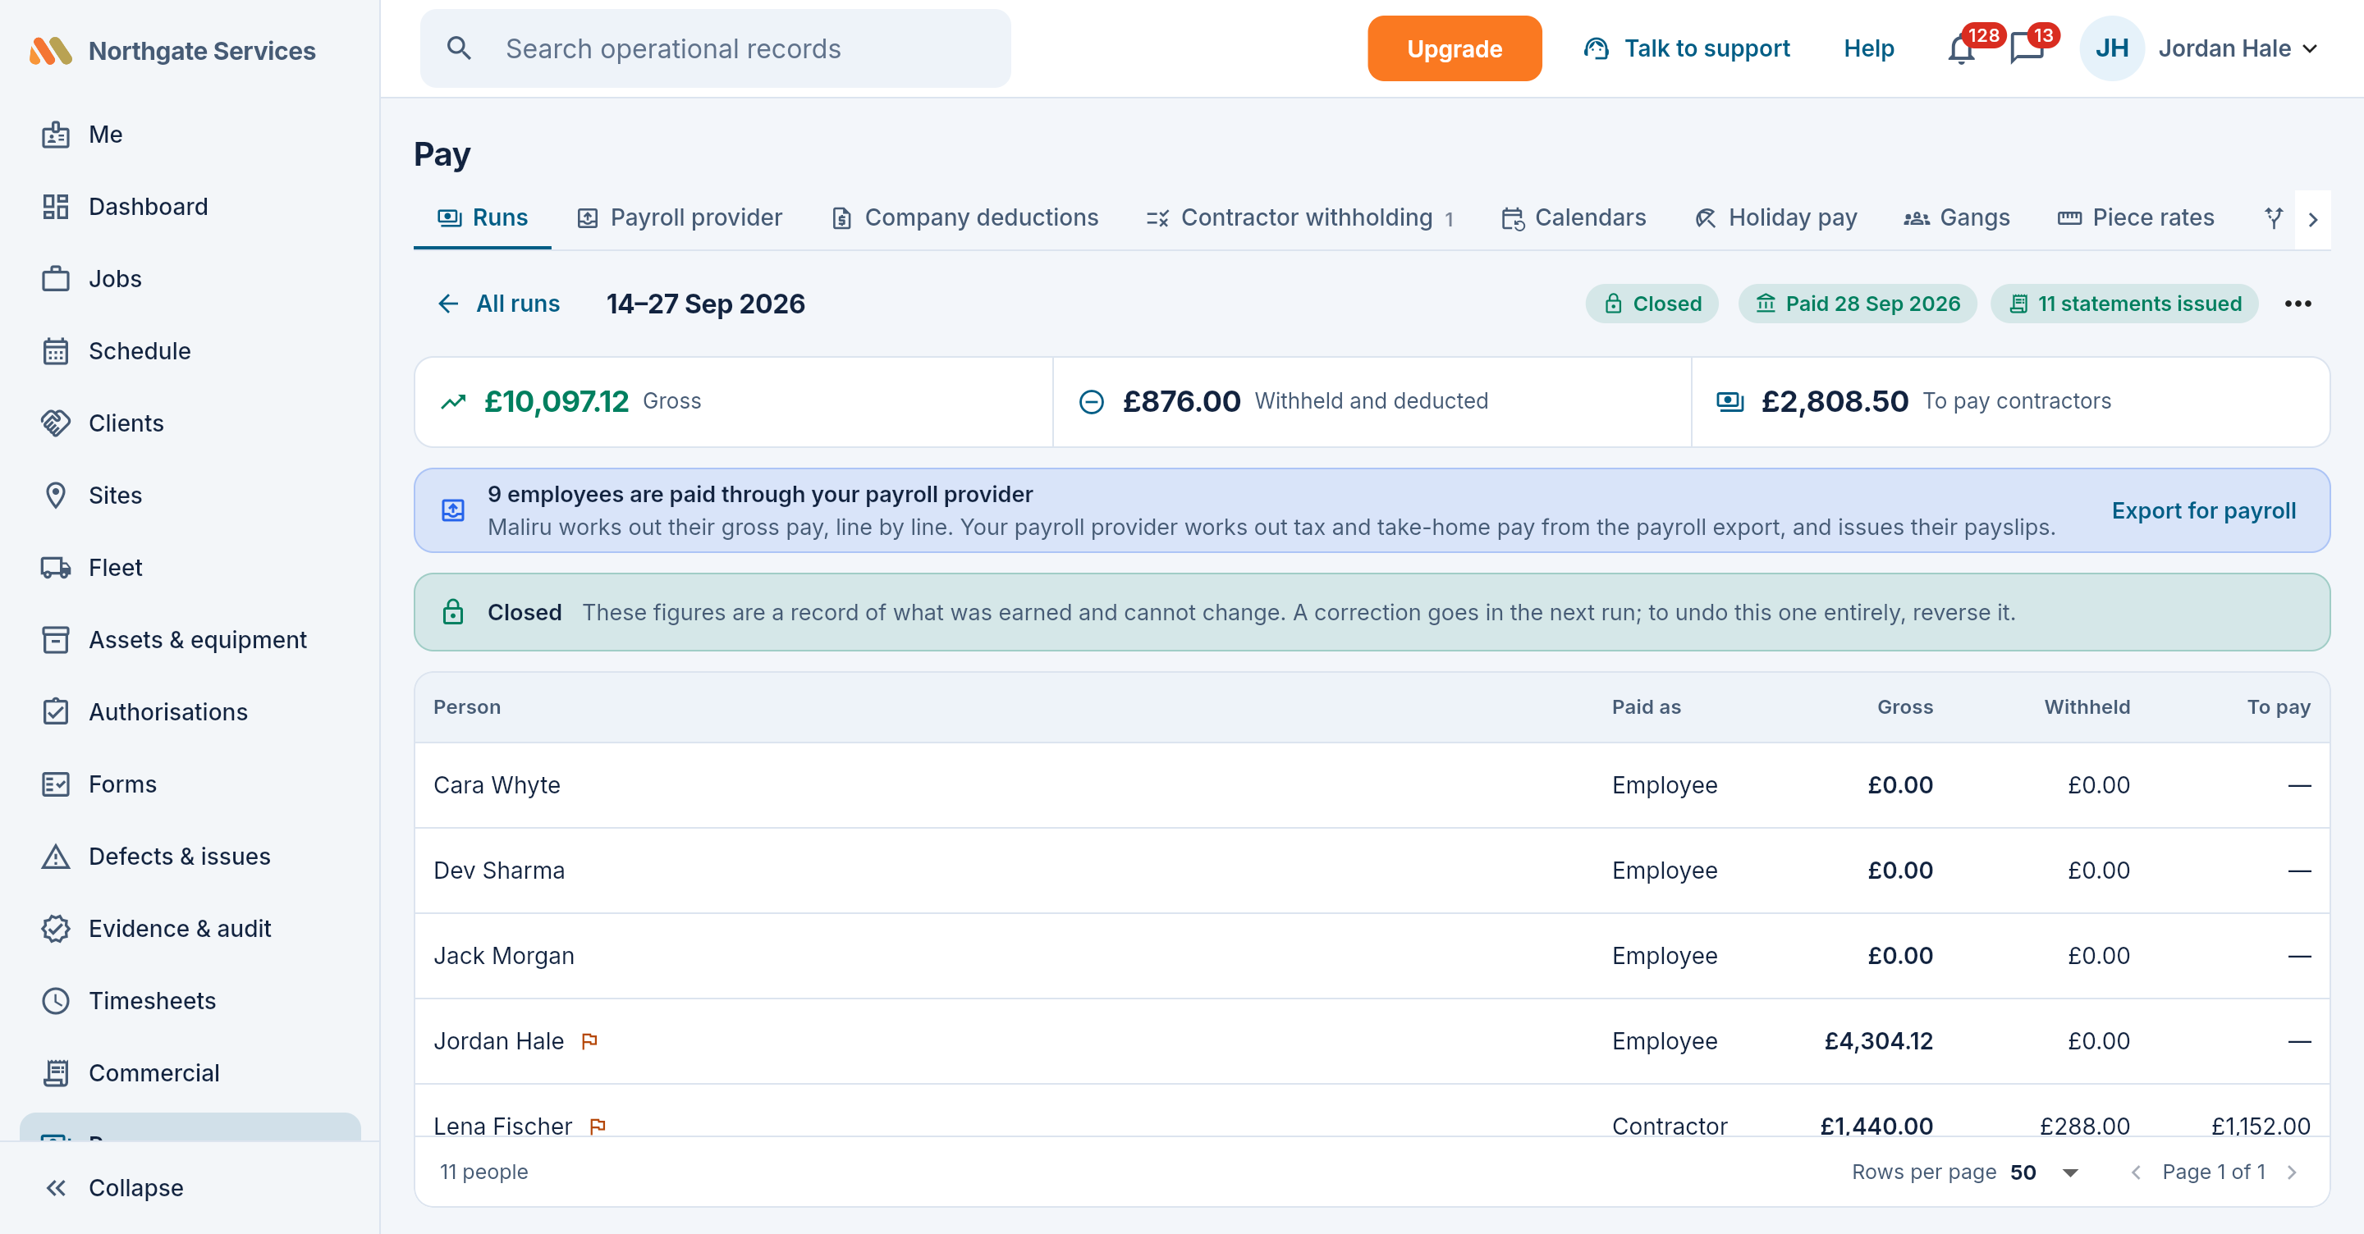
Task: Go to Fleet in the sidebar
Action: (x=190, y=568)
